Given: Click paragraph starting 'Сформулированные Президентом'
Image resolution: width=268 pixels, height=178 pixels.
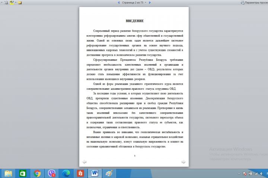Looking at the screenshot, I should 135,69.
